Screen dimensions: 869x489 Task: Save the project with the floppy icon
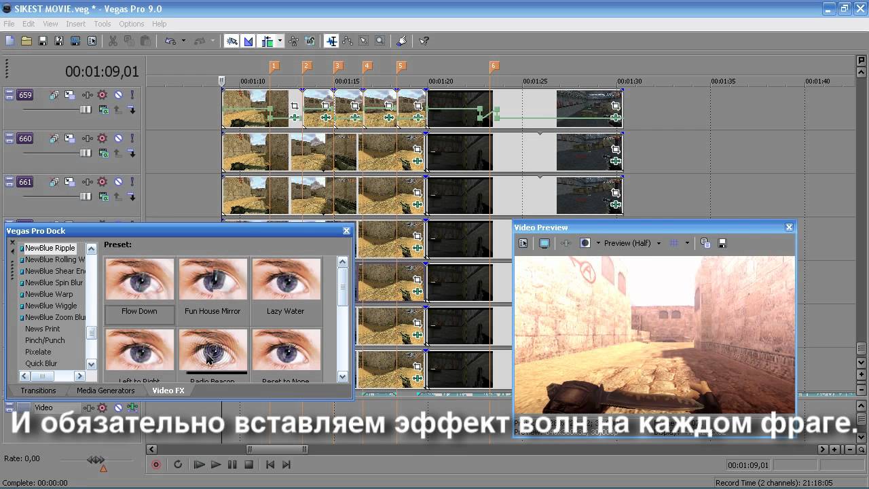coord(42,41)
